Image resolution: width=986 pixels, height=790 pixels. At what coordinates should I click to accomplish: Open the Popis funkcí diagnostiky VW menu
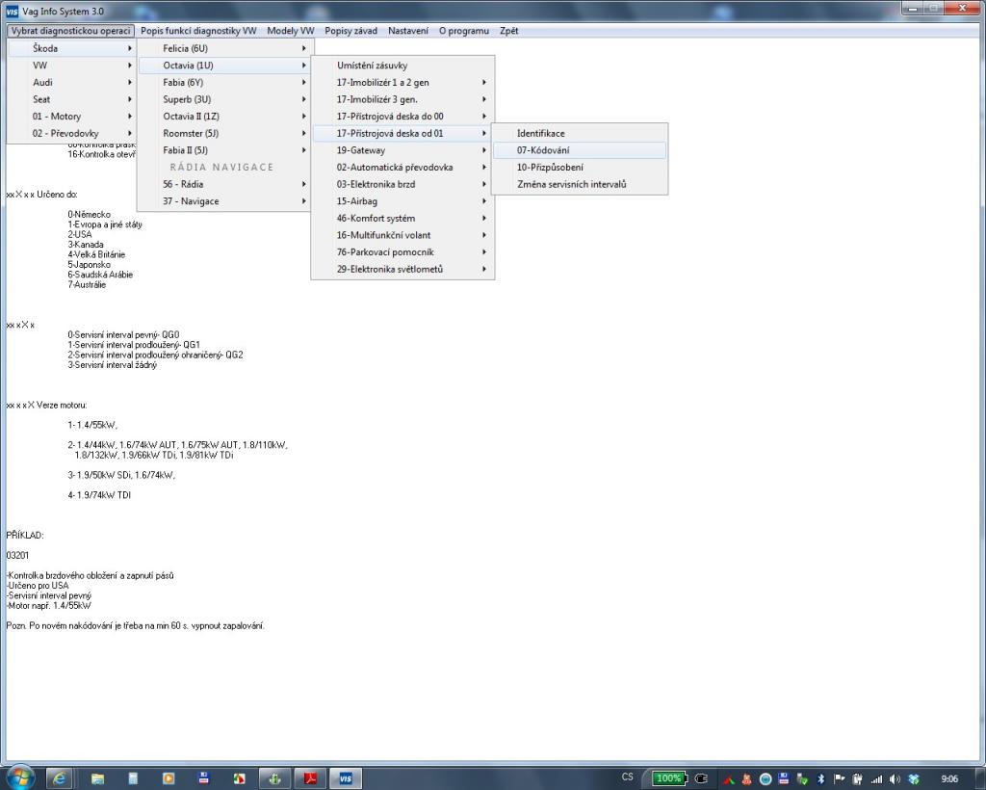tap(198, 31)
